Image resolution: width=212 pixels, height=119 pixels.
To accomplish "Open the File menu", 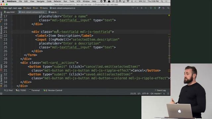I will [x=20, y=1].
